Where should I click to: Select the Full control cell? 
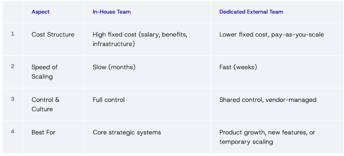pyautogui.click(x=109, y=100)
